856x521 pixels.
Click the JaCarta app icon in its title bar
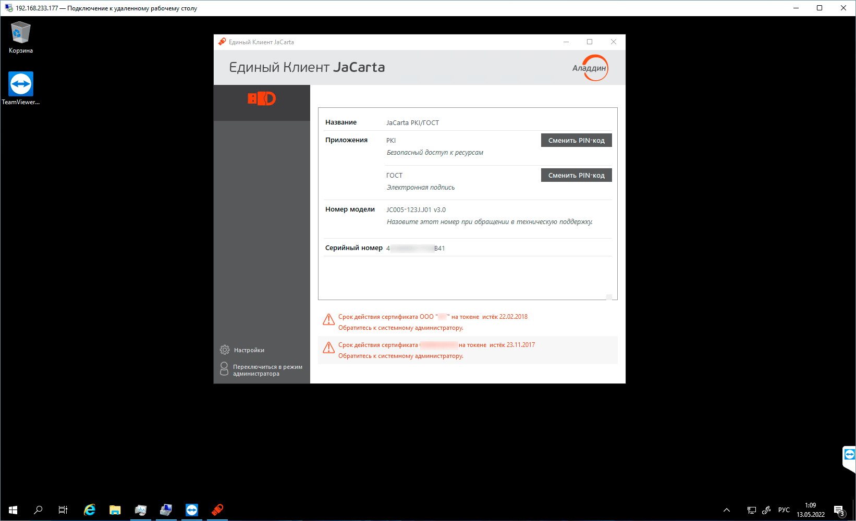click(222, 42)
